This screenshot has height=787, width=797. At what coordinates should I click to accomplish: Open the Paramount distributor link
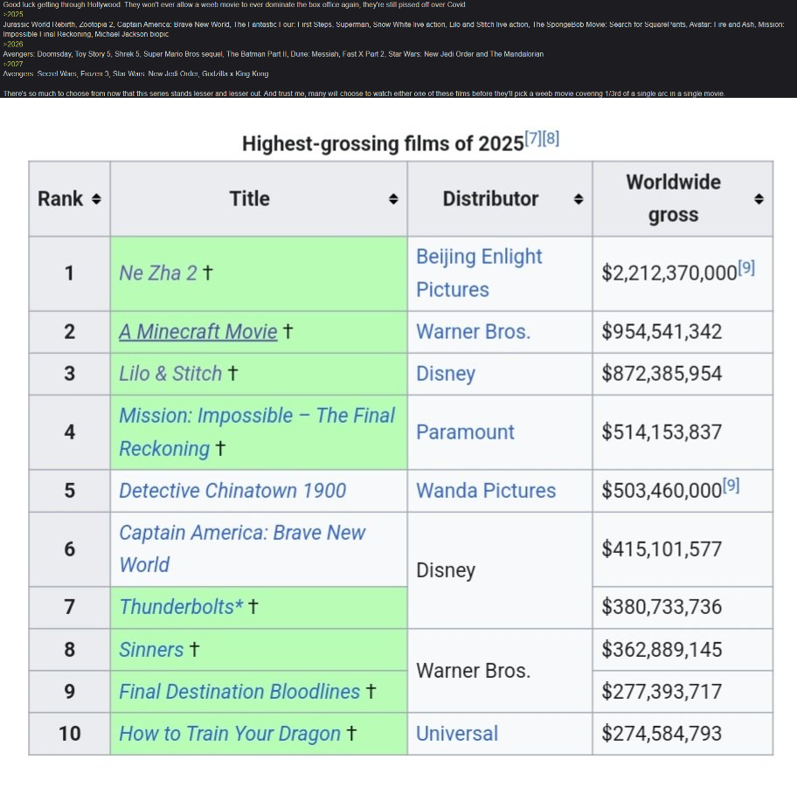[465, 431]
